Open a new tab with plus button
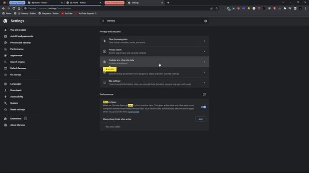Screen dimensions: 309x173 point(168,3)
